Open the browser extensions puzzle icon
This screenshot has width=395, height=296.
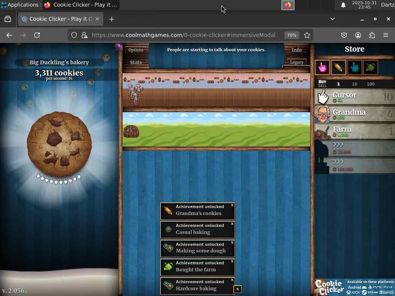(x=372, y=35)
